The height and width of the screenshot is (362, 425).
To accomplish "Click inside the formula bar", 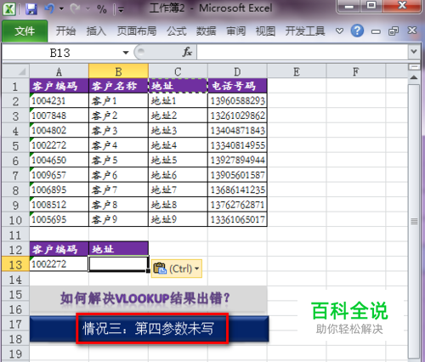I will pos(303,52).
